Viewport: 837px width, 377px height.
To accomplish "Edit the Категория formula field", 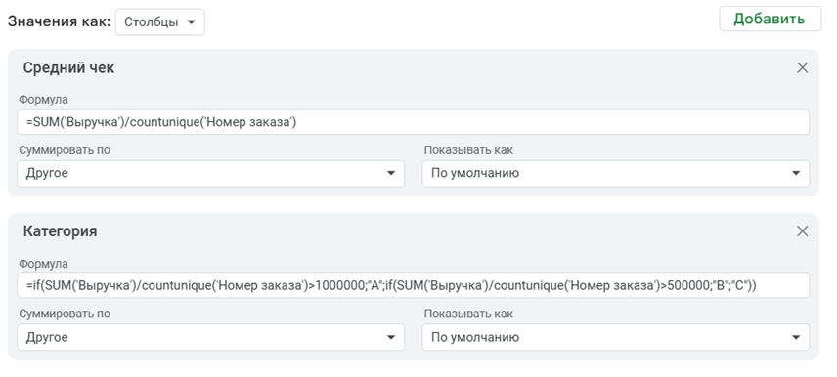I will (414, 286).
